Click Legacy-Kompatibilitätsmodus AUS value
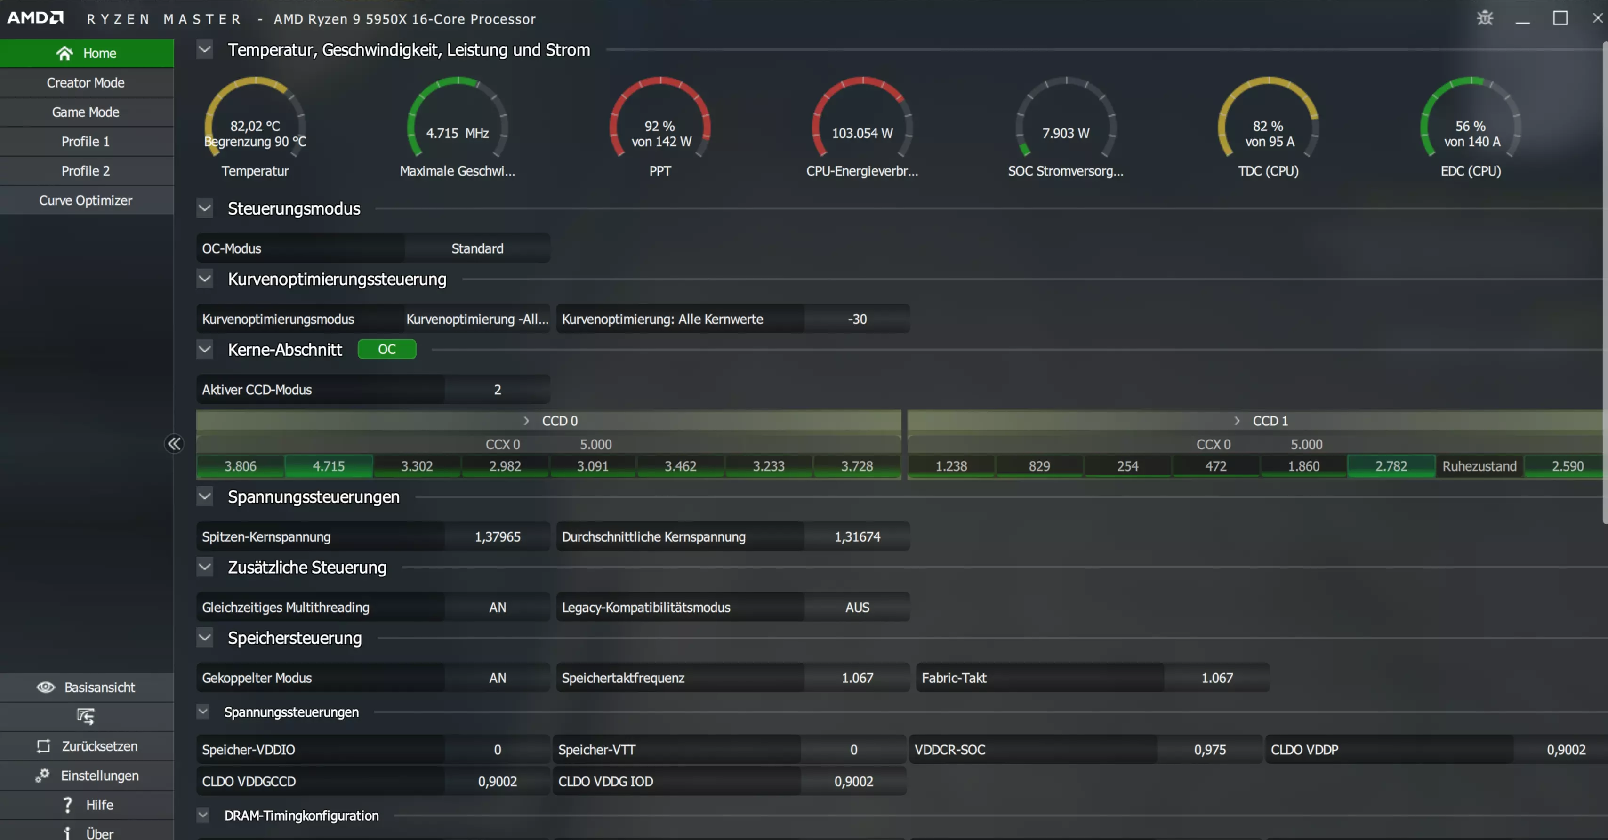Image resolution: width=1608 pixels, height=840 pixels. (857, 607)
